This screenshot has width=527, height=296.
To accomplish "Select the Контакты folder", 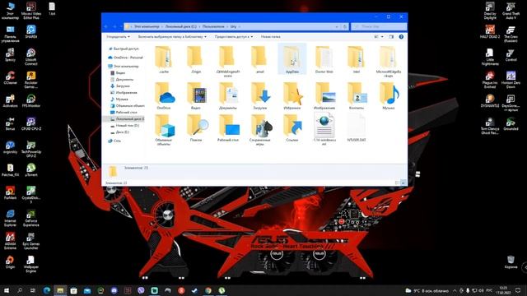I will (357, 96).
